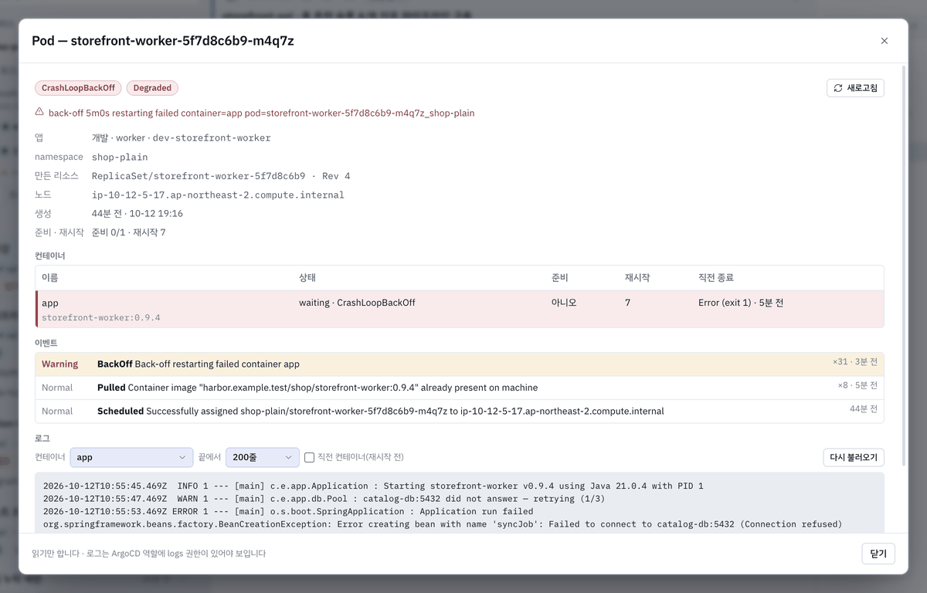Click the 다시 불러오기 button
The height and width of the screenshot is (593, 927).
(x=854, y=457)
